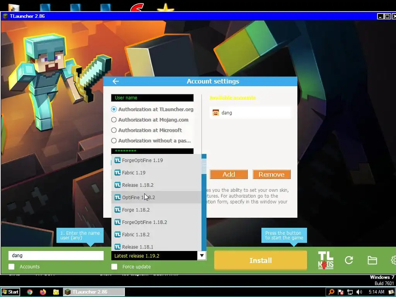Click the version list scrollbar thumb
The height and width of the screenshot is (297, 396).
click(204, 166)
